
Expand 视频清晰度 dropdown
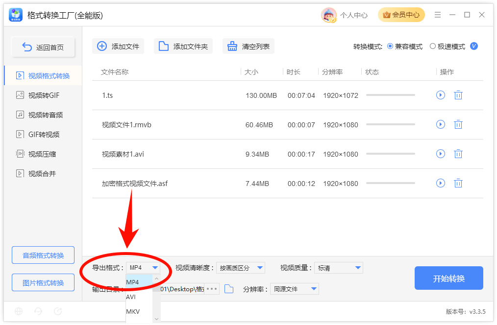(241, 268)
